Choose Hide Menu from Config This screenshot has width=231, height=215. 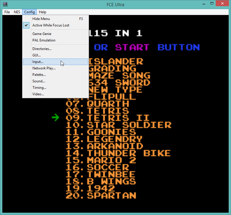pos(55,19)
